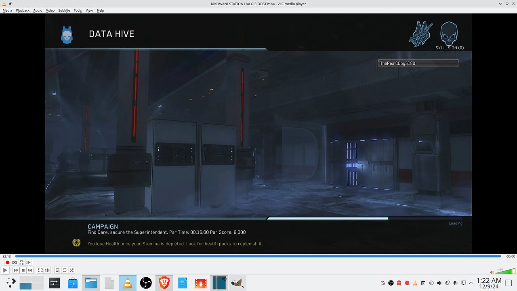Screen dimensions: 517x291
Task: Open the blue text document app in taskbar
Action: pyautogui.click(x=183, y=283)
